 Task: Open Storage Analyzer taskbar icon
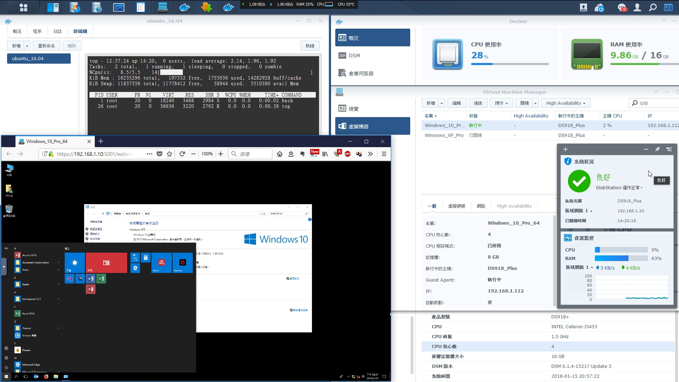75,7
